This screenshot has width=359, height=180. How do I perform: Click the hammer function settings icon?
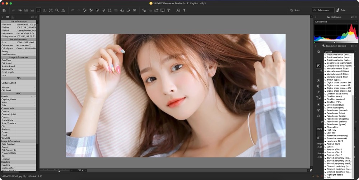[x=169, y=10]
